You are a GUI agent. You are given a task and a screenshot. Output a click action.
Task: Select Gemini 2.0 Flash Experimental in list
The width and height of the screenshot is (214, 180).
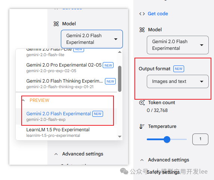coord(66,116)
